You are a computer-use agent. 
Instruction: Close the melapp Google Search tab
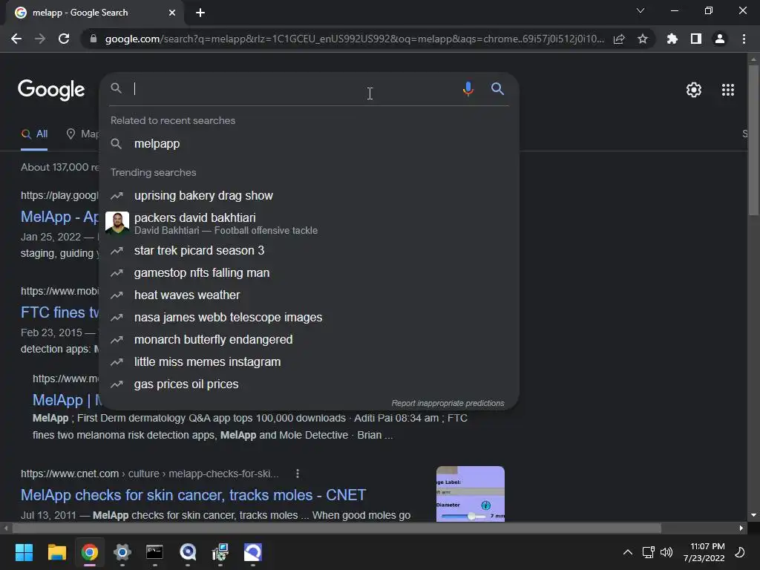pos(172,13)
